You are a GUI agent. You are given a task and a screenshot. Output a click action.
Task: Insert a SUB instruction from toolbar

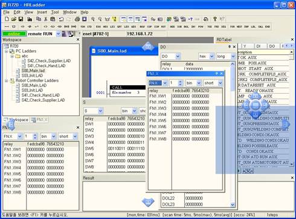[x=179, y=27]
